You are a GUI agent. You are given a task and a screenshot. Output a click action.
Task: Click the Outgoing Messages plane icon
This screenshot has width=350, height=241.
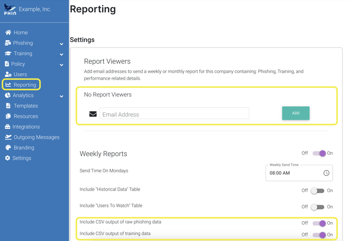pyautogui.click(x=8, y=137)
